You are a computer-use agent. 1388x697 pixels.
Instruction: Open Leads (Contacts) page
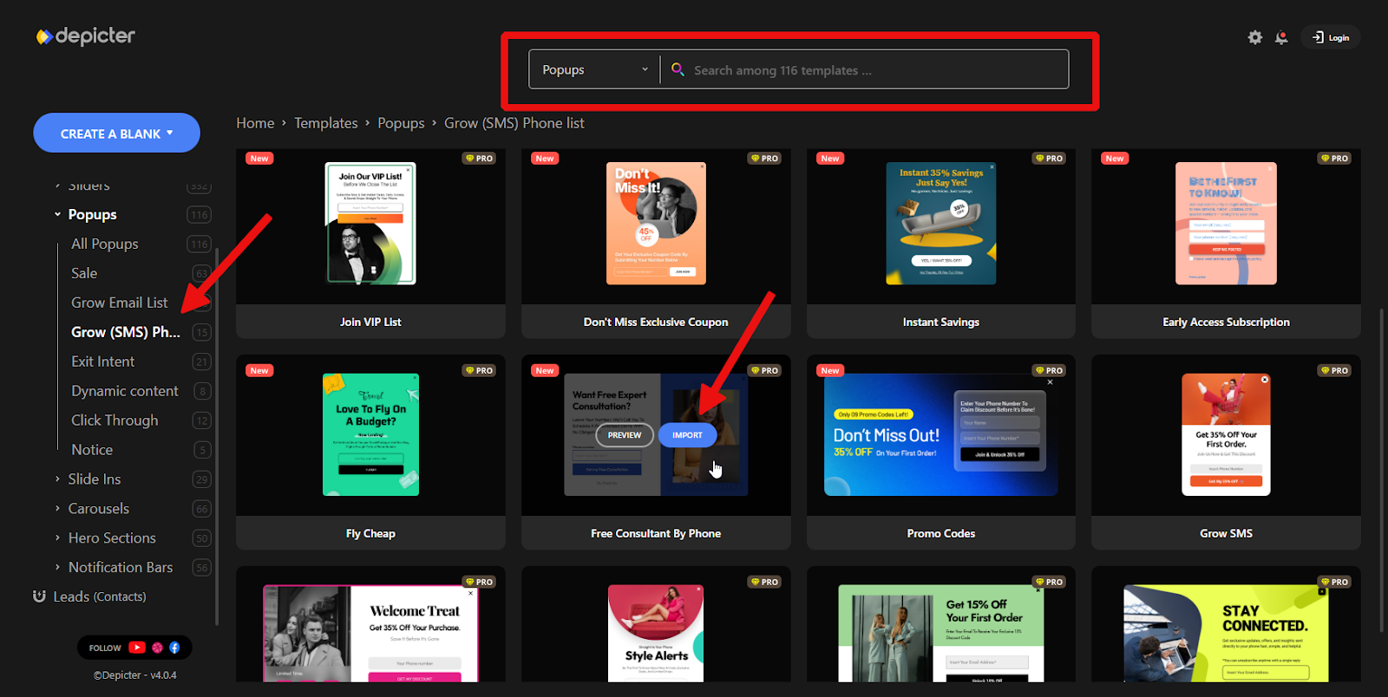(100, 596)
